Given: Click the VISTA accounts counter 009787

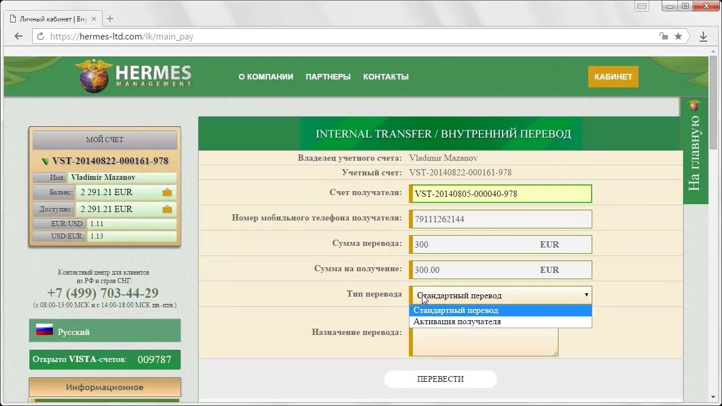Looking at the screenshot, I should tap(155, 360).
